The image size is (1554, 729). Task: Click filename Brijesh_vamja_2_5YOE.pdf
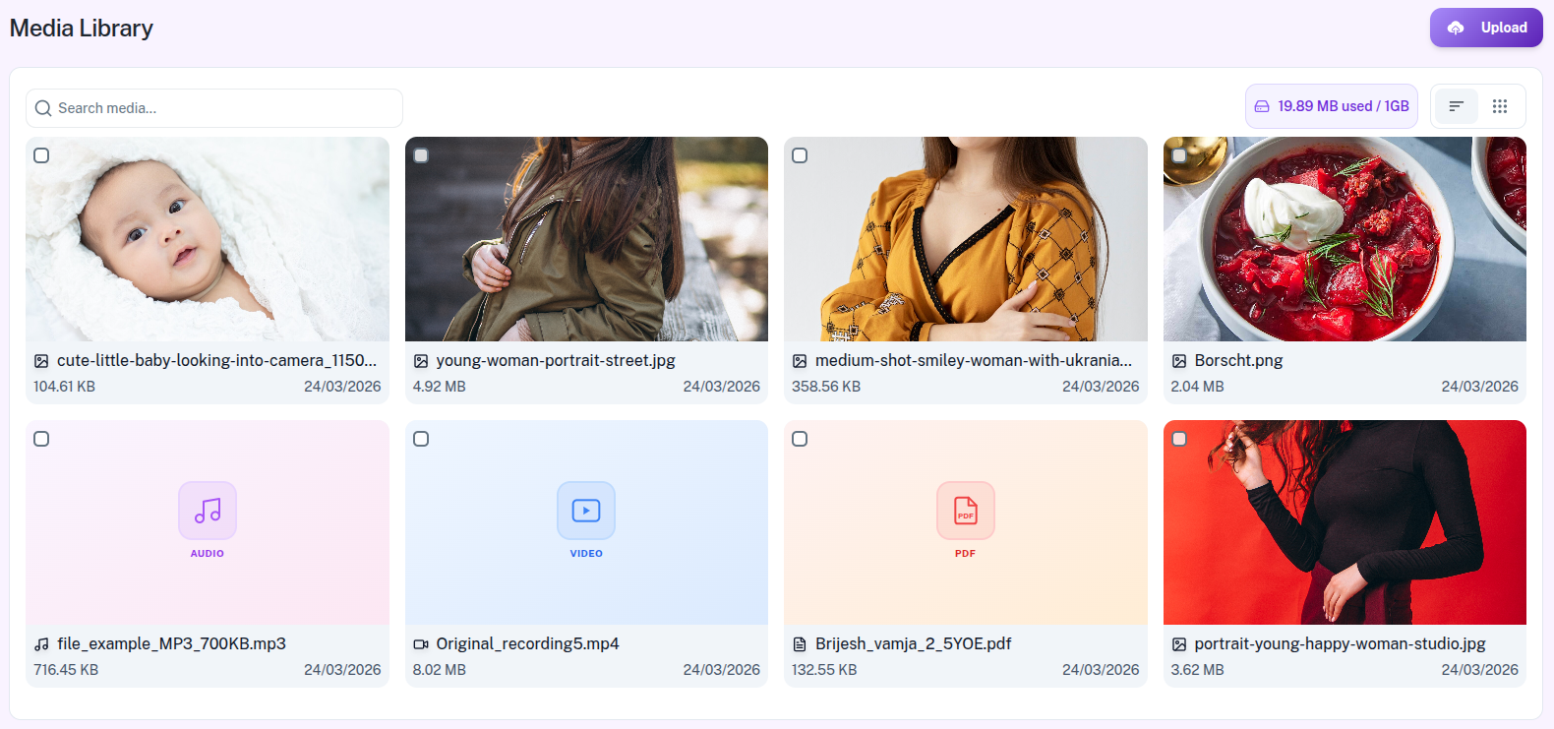(x=913, y=643)
